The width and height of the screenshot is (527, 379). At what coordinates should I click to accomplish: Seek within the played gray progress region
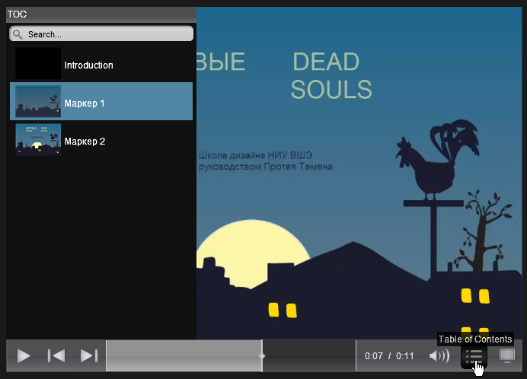[184, 356]
